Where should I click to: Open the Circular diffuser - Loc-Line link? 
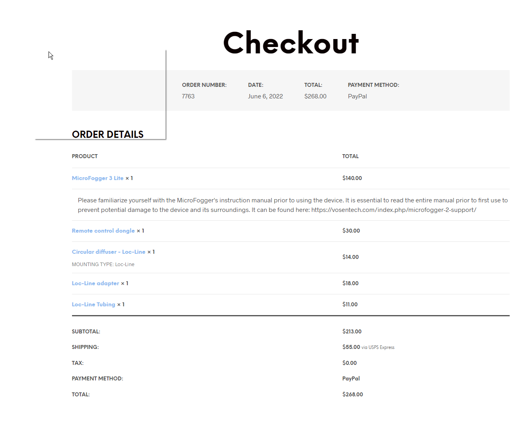click(x=109, y=252)
